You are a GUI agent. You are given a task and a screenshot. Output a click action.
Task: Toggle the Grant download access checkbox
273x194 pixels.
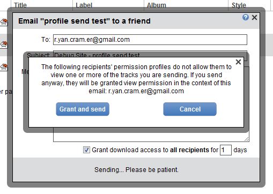[x=86, y=150]
